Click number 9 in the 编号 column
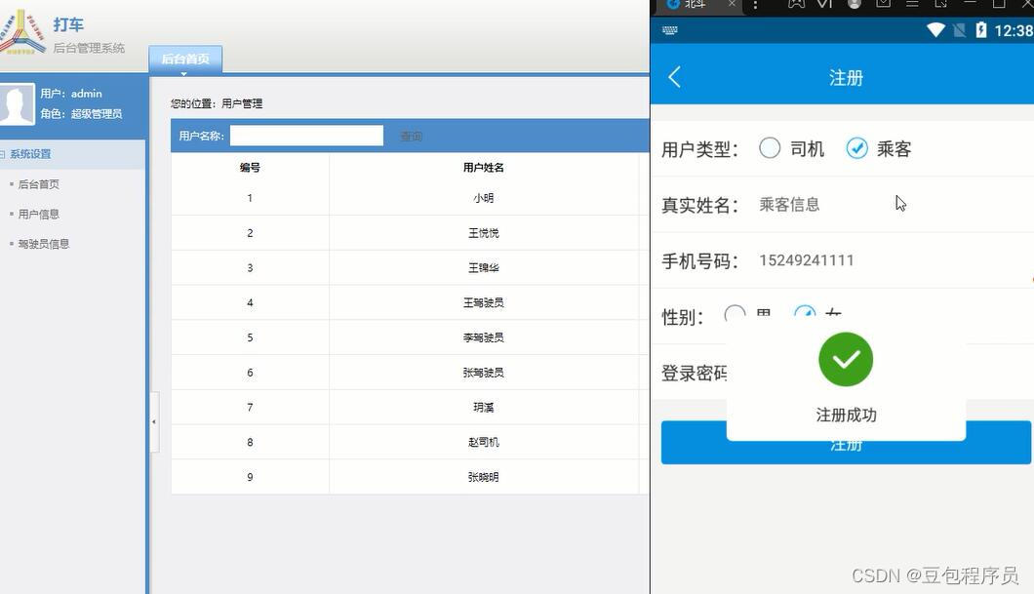Image resolution: width=1034 pixels, height=594 pixels. click(x=250, y=477)
